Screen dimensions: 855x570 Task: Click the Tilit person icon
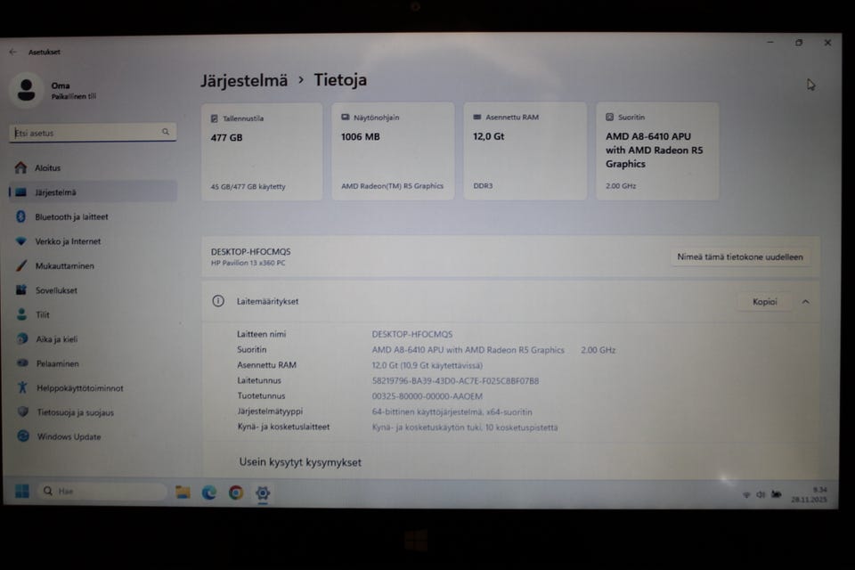pos(21,314)
